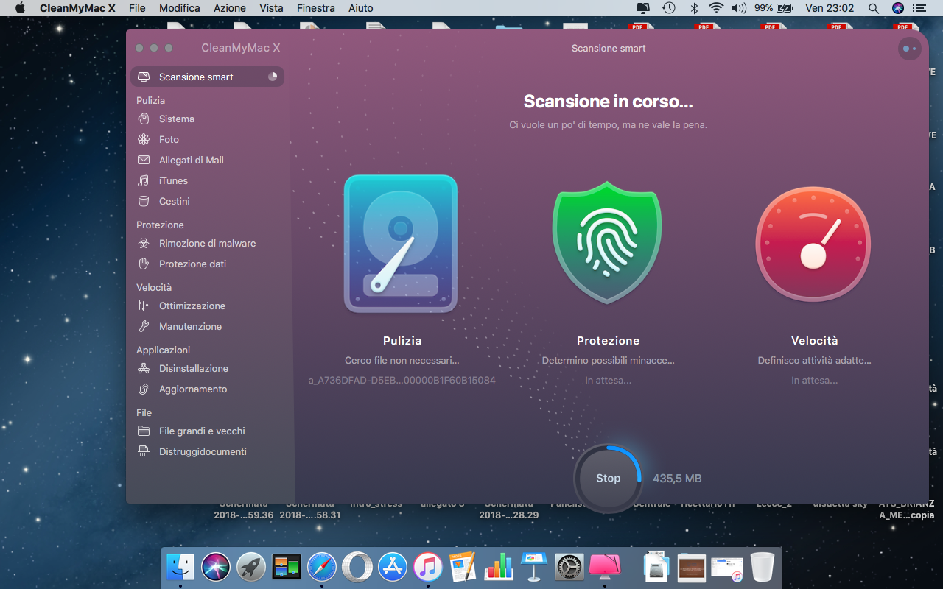The height and width of the screenshot is (589, 943).
Task: Open Keynote from the Dock
Action: pos(534,567)
